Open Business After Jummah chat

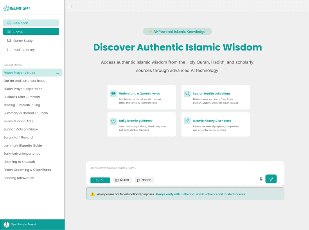tap(22, 97)
